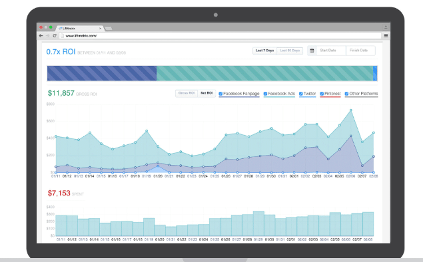Open the browser hamburger menu
This screenshot has width=423, height=262.
[386, 35]
